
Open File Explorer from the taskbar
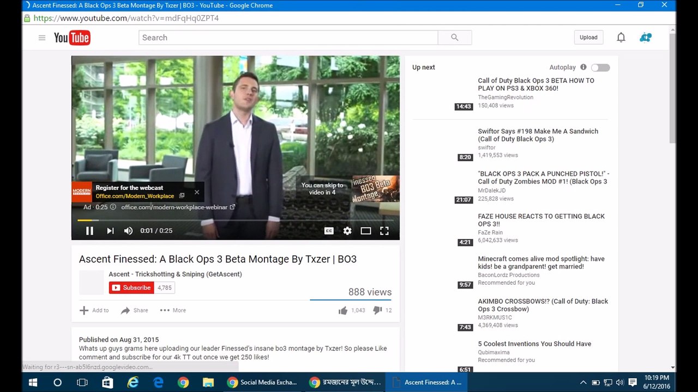coord(208,382)
